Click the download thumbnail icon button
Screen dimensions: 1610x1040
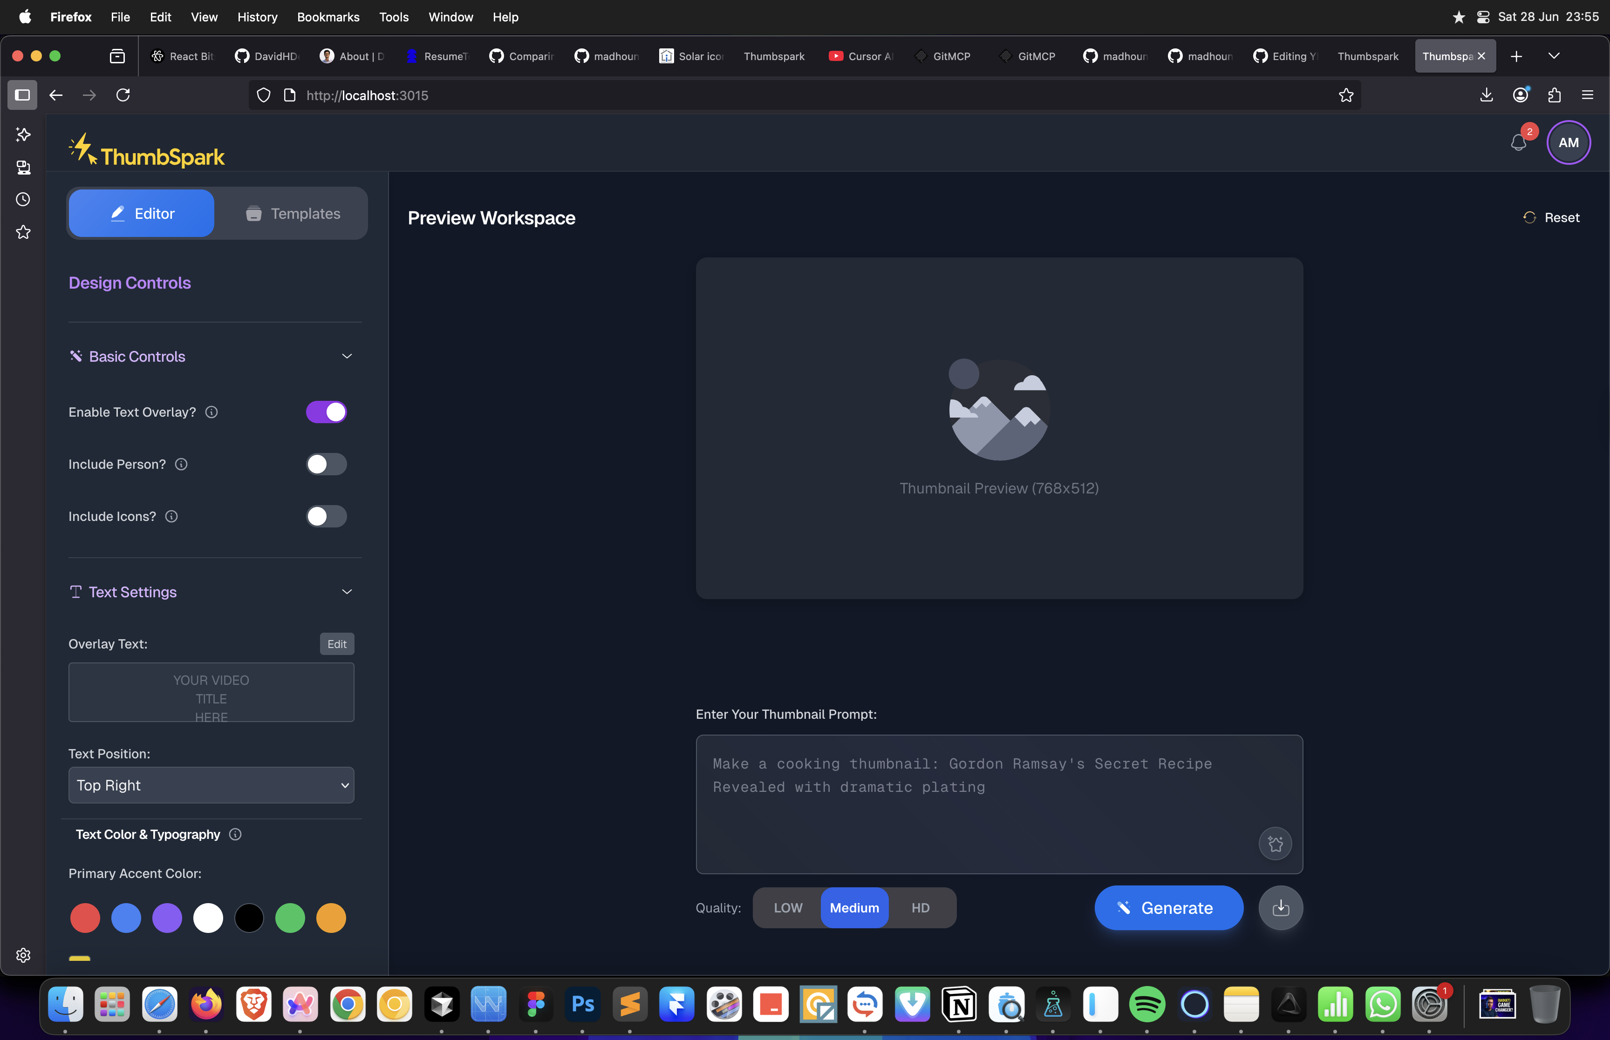coord(1280,908)
